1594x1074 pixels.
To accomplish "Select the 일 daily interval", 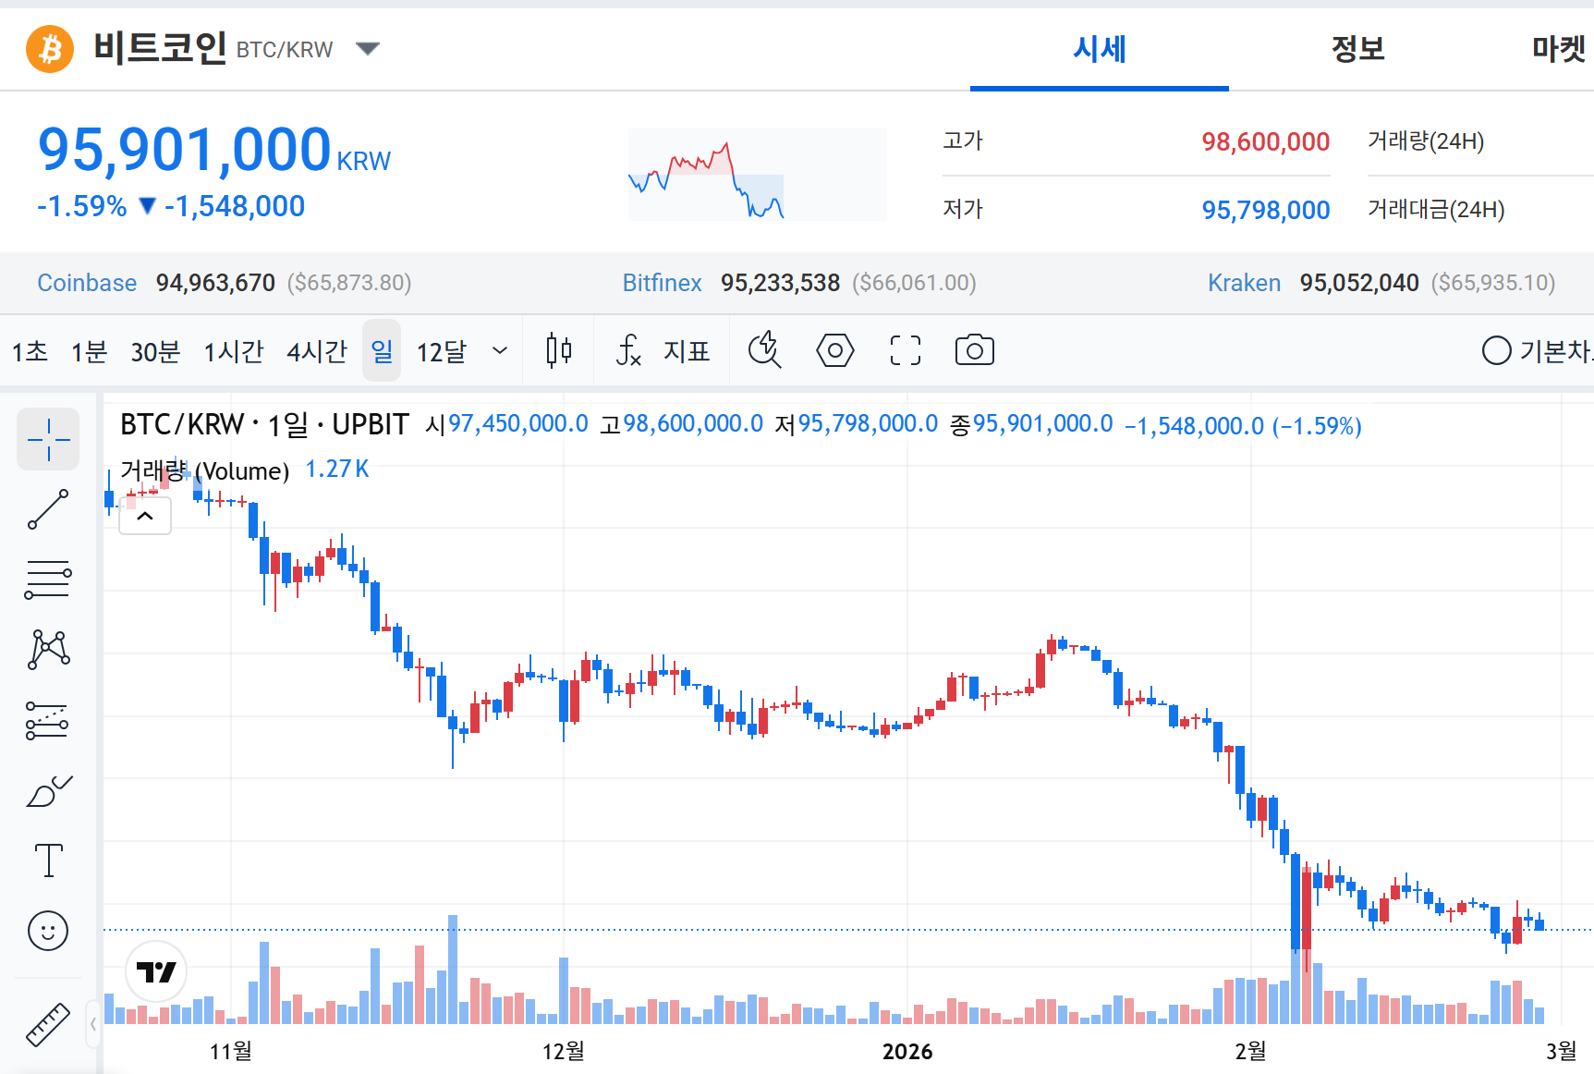I will pos(382,351).
